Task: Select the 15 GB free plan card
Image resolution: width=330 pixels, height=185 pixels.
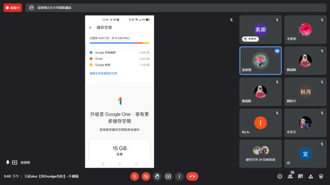Action: click(120, 150)
